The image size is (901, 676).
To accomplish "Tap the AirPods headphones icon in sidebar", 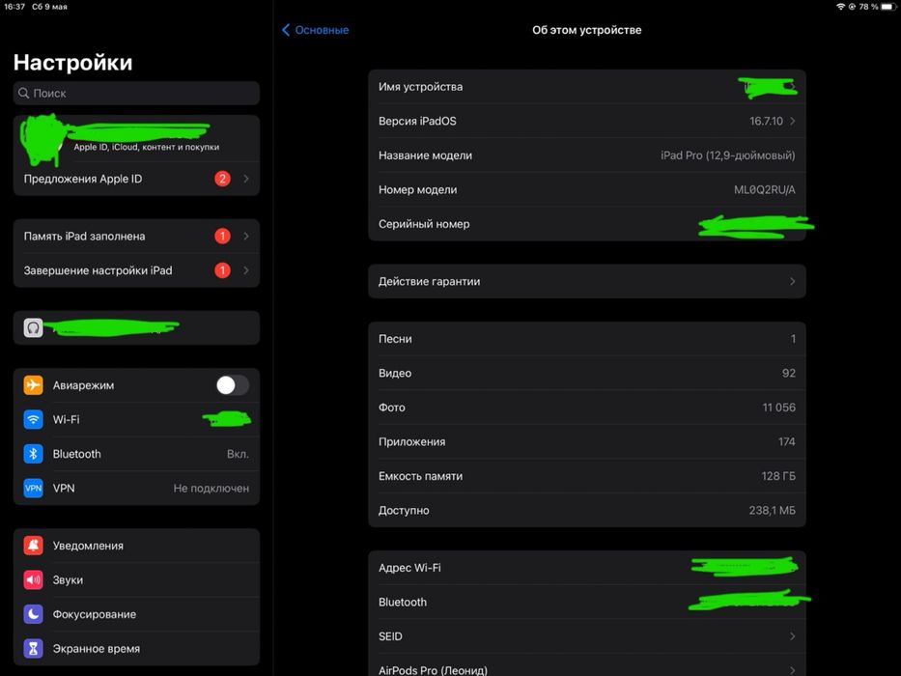I will pos(34,327).
